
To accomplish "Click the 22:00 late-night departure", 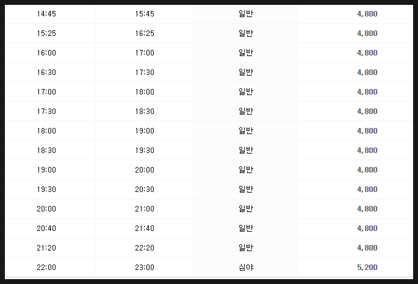I will [x=46, y=268].
